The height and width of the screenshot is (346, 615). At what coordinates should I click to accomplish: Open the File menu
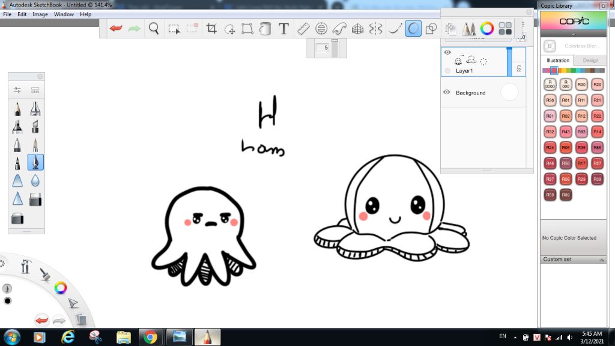coord(7,14)
